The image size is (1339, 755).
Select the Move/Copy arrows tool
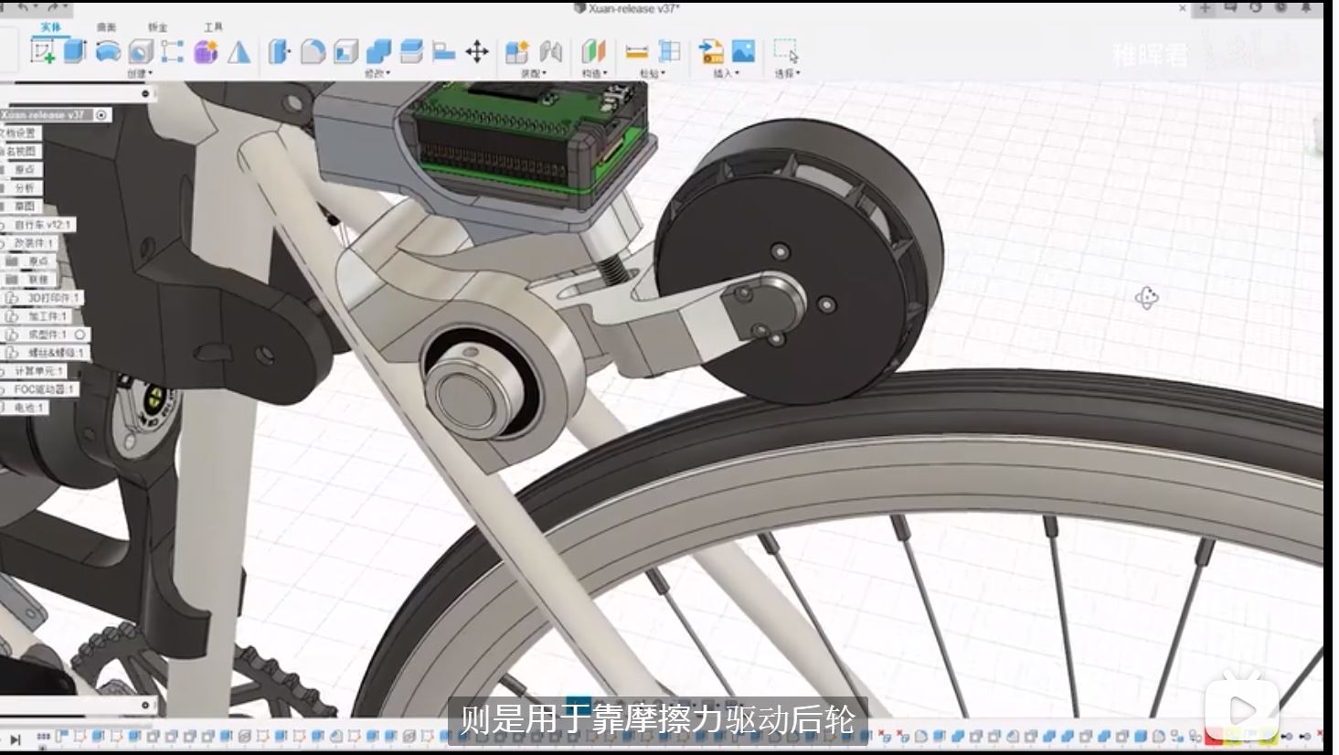(477, 51)
